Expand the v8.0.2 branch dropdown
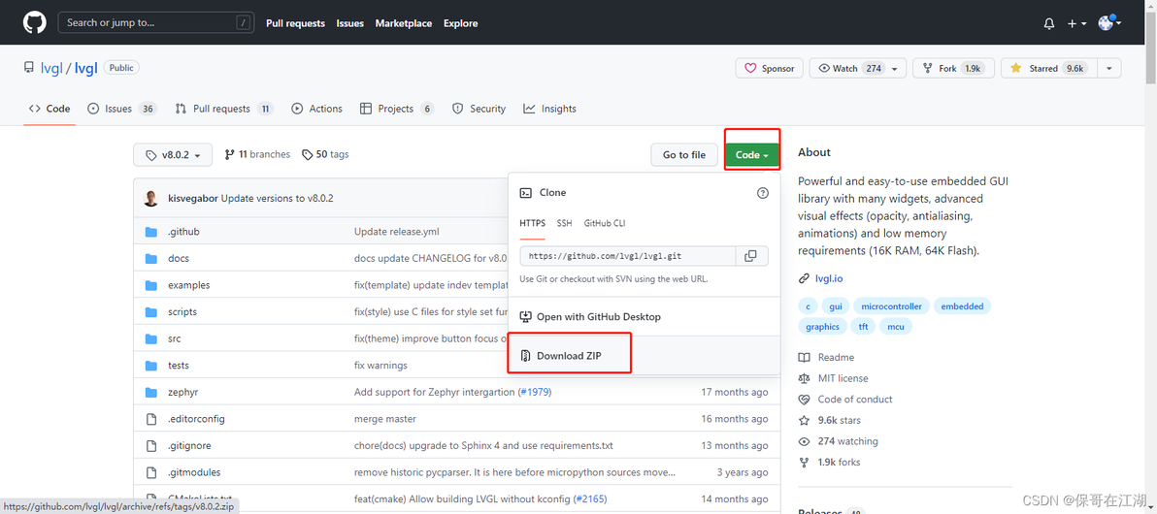The height and width of the screenshot is (514, 1157). [x=172, y=155]
